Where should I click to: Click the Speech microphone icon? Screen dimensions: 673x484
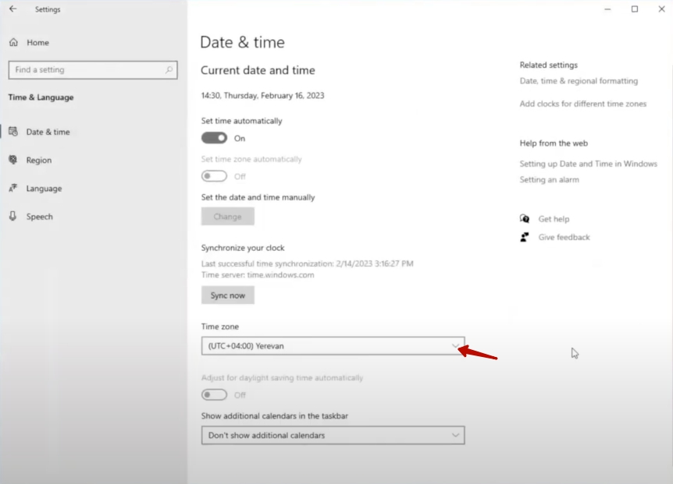[13, 217]
